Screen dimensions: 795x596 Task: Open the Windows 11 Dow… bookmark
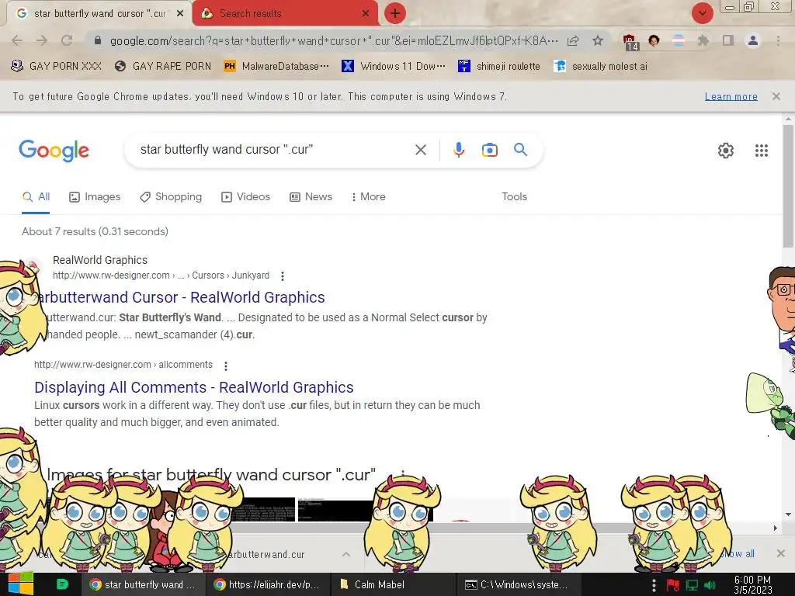coord(394,67)
